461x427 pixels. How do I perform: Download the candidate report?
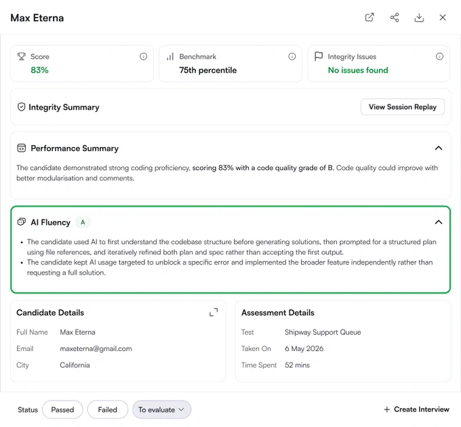[419, 18]
